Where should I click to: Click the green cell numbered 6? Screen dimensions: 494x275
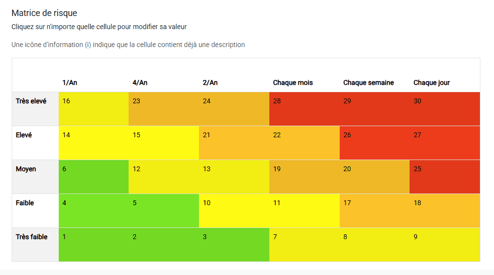tap(94, 177)
